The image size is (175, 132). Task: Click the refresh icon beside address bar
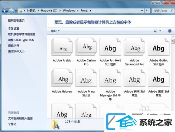(147, 11)
